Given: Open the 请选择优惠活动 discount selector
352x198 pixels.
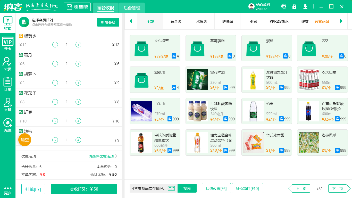Looking at the screenshot, I should [x=100, y=156].
